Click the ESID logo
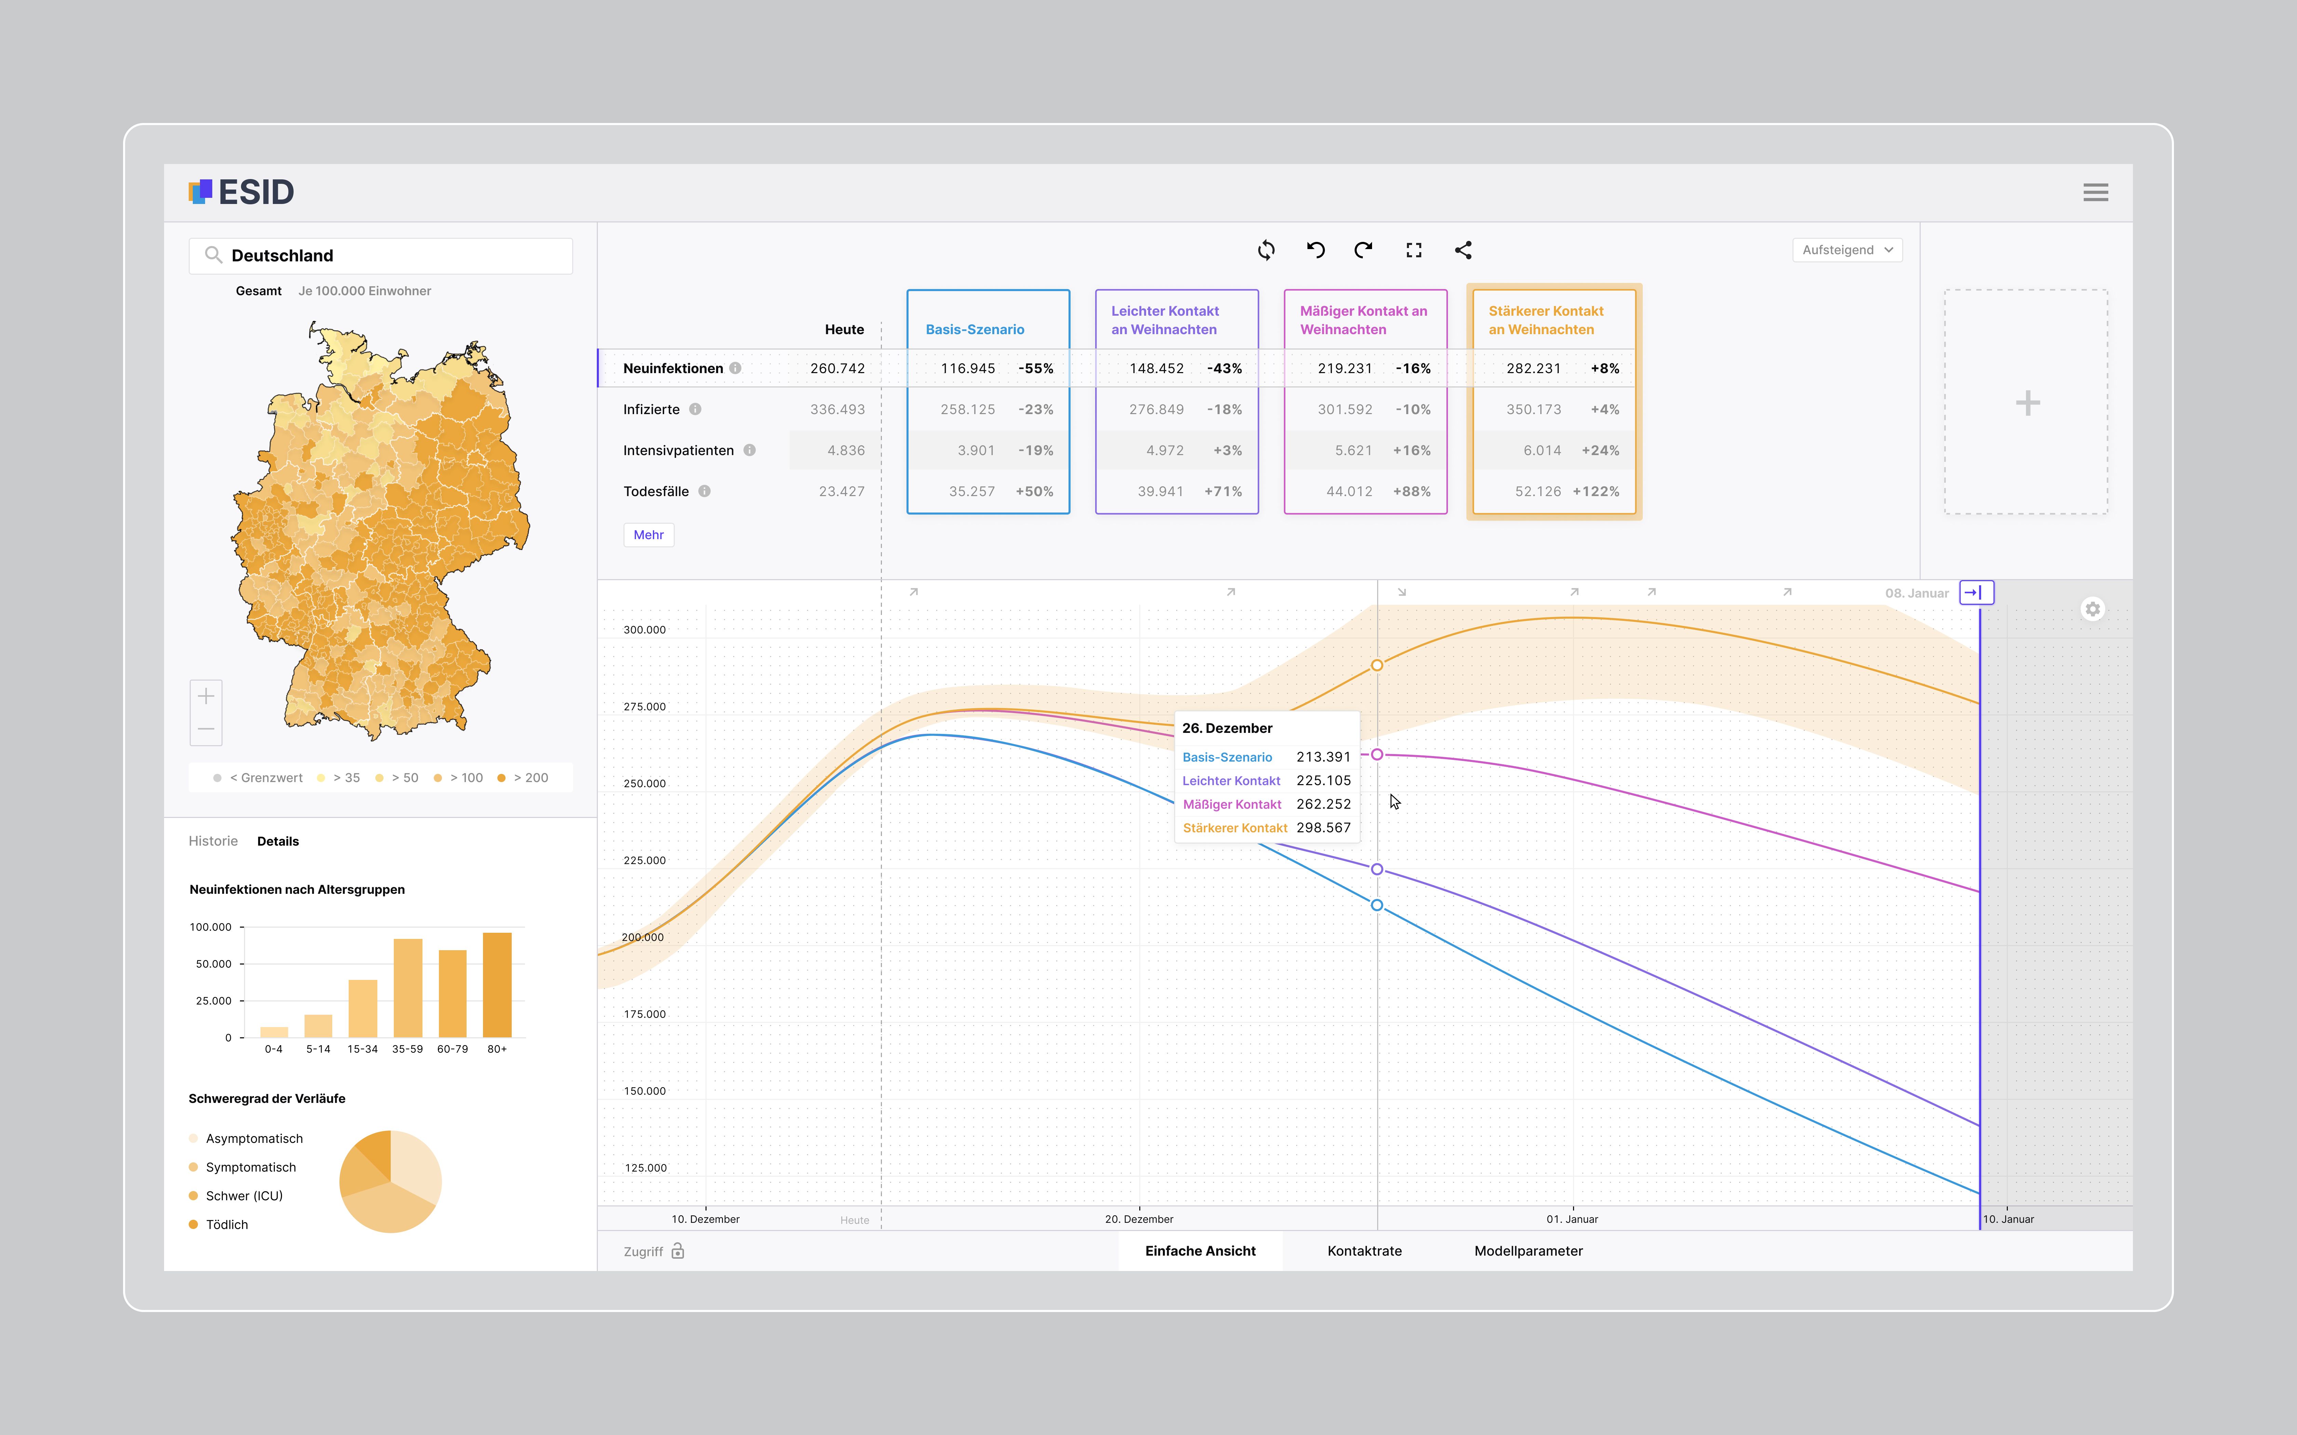2297x1435 pixels. coord(241,192)
